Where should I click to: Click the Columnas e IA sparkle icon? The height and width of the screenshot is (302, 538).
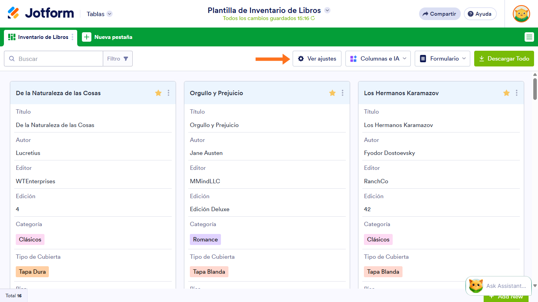353,59
